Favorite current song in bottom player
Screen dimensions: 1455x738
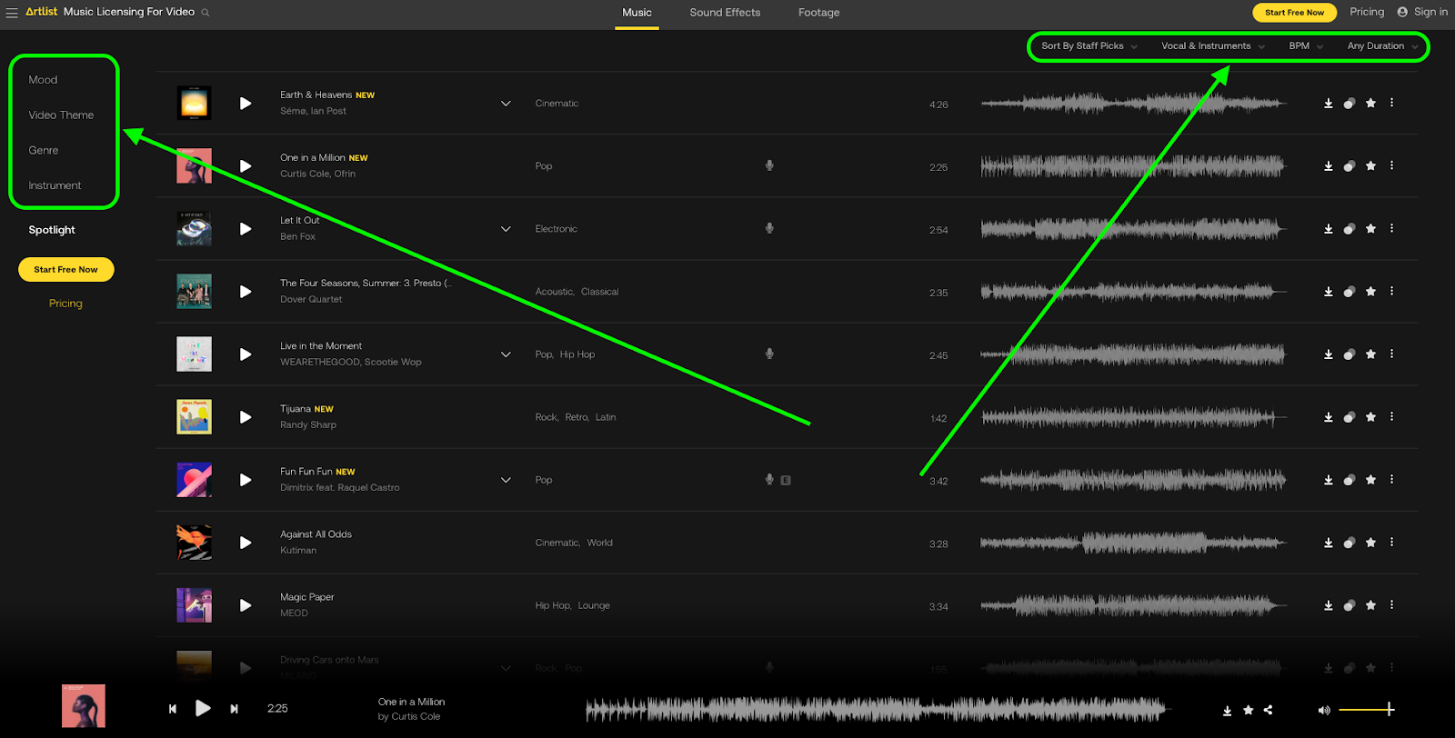tap(1249, 710)
